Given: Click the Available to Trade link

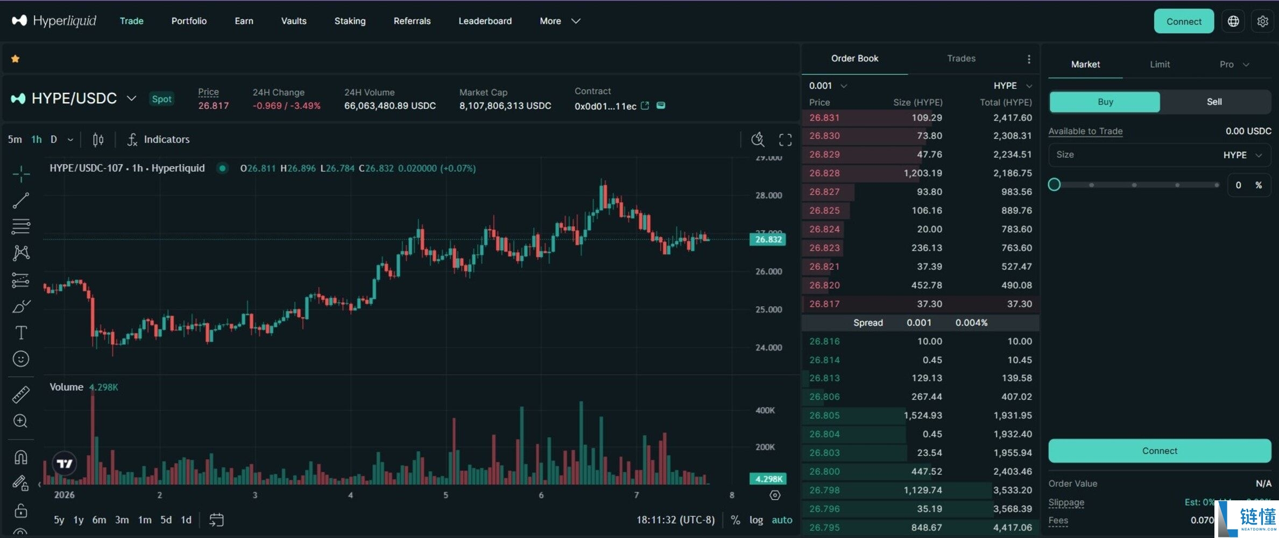Looking at the screenshot, I should pyautogui.click(x=1085, y=131).
